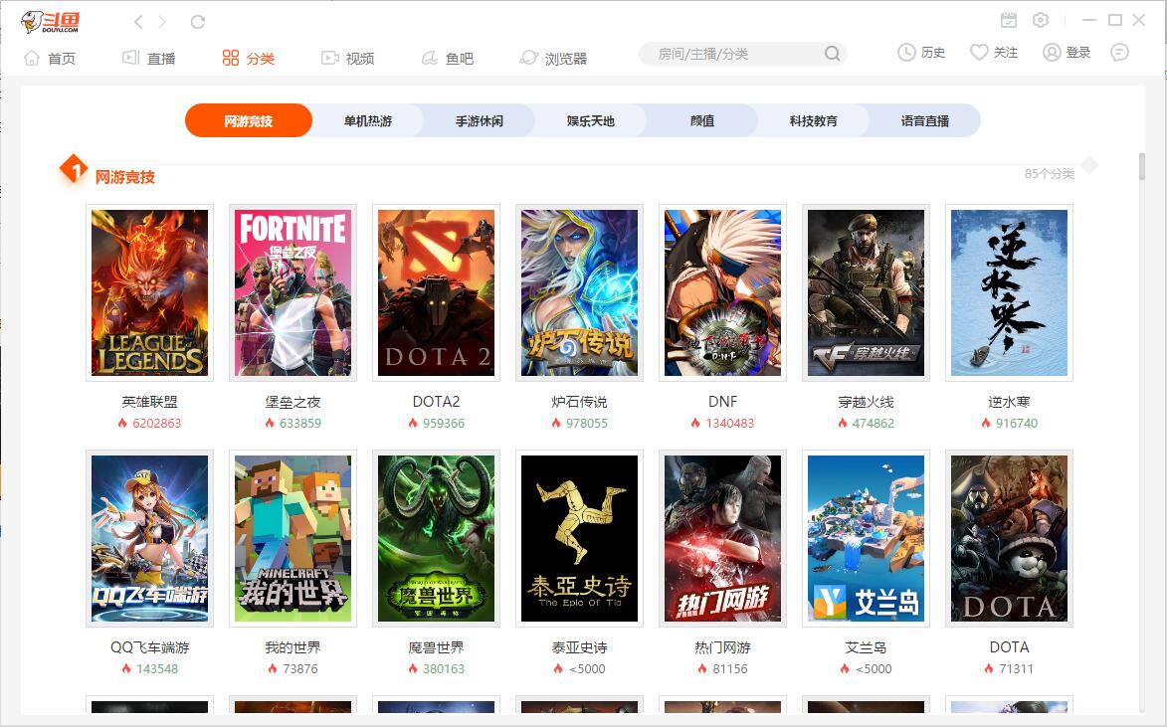Open settings via the hexagon gear icon
1167x727 pixels.
coord(1041,20)
